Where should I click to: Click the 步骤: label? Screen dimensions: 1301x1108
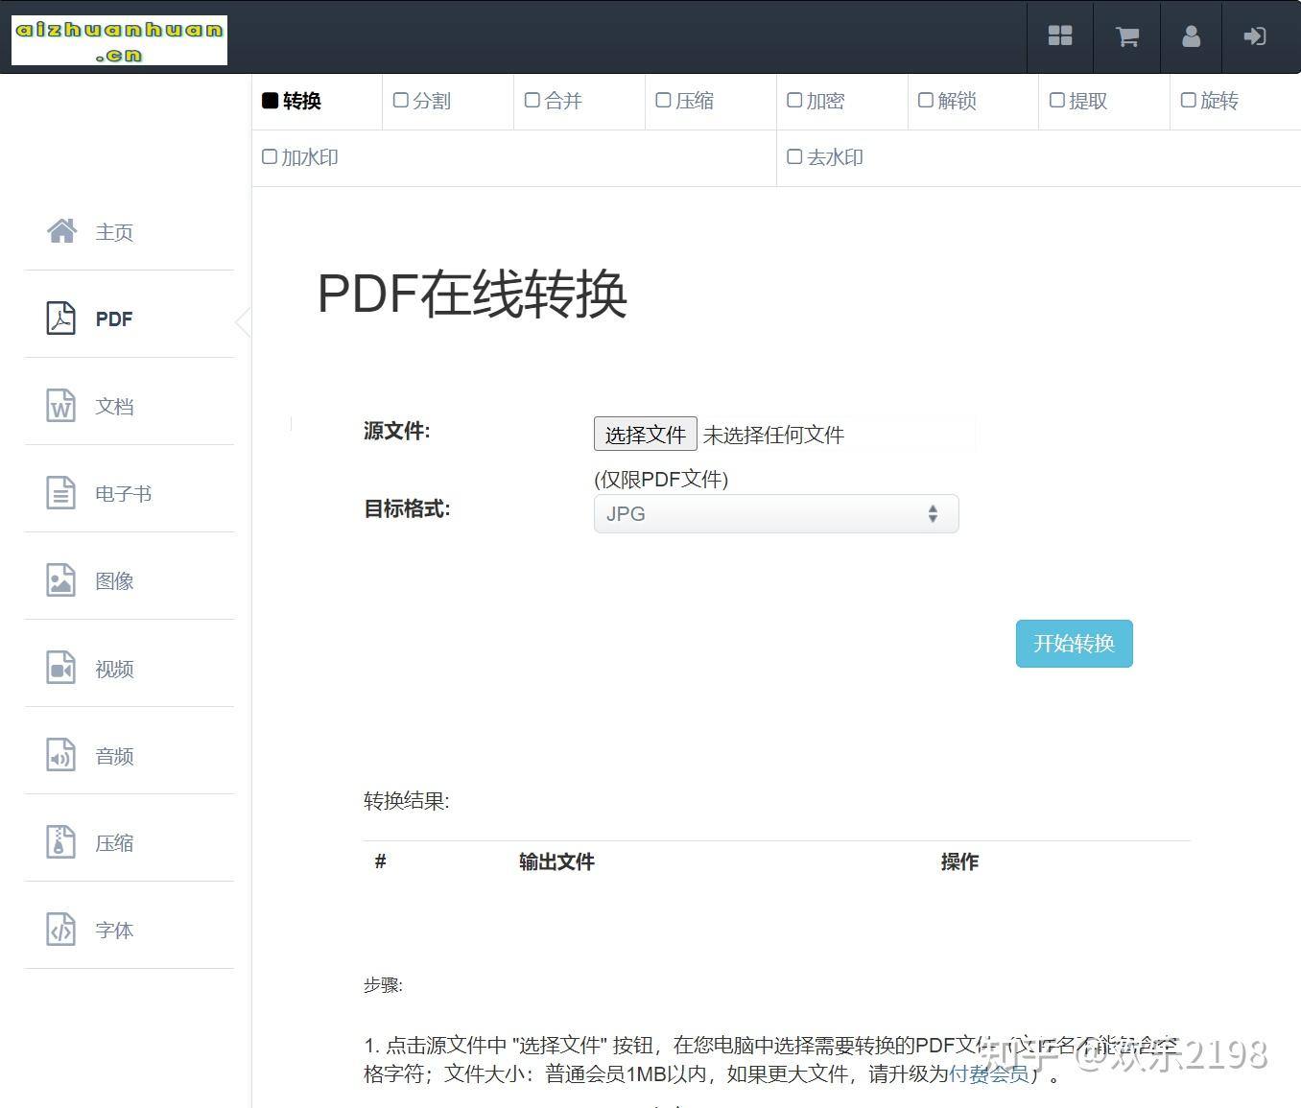pos(383,985)
